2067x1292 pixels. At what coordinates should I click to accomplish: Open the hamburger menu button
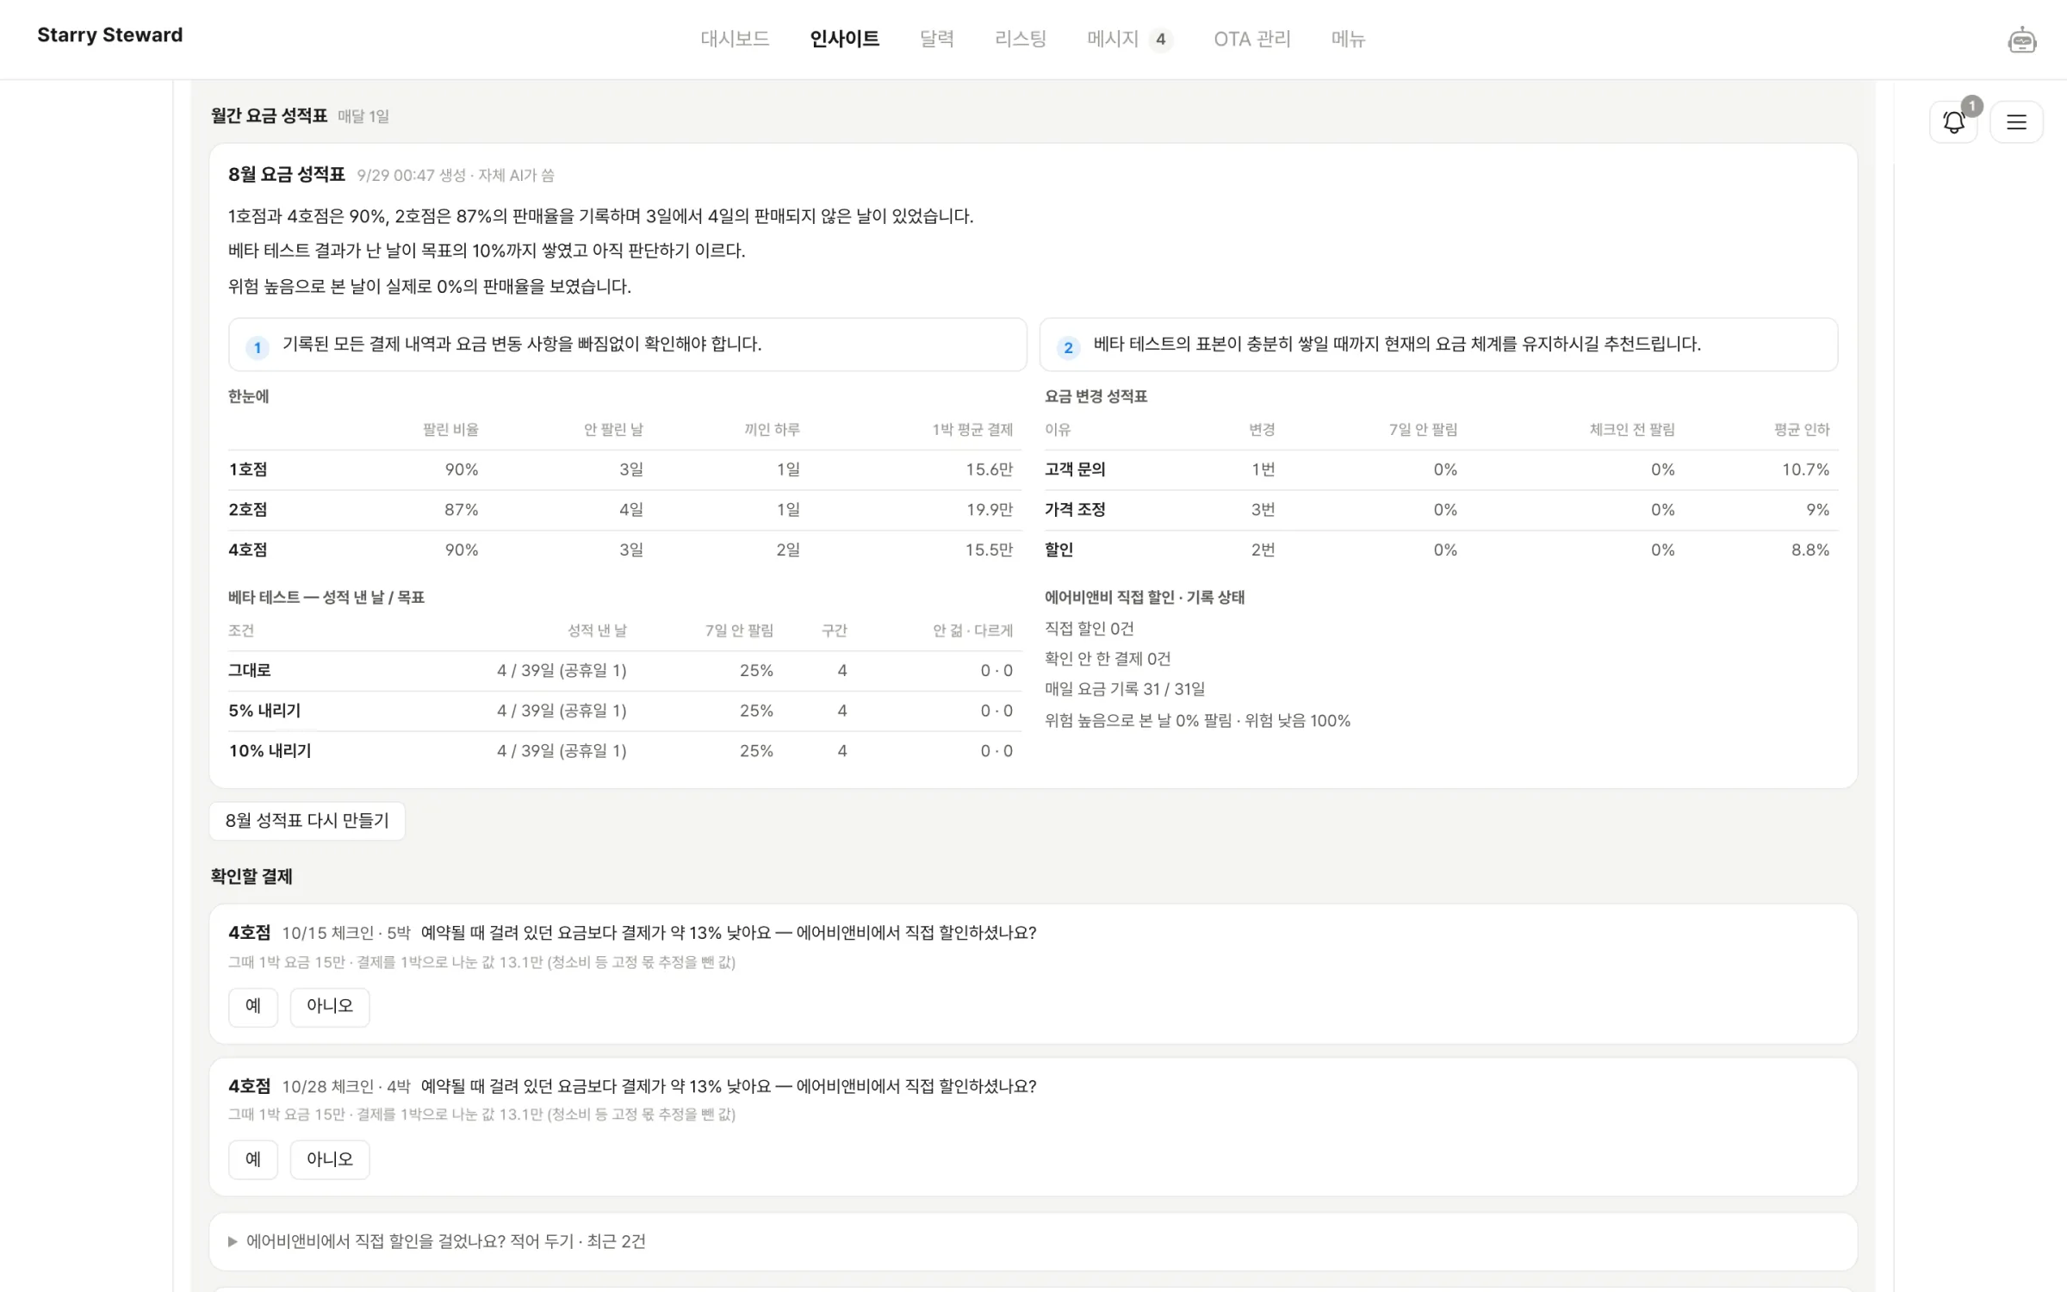pos(2016,122)
